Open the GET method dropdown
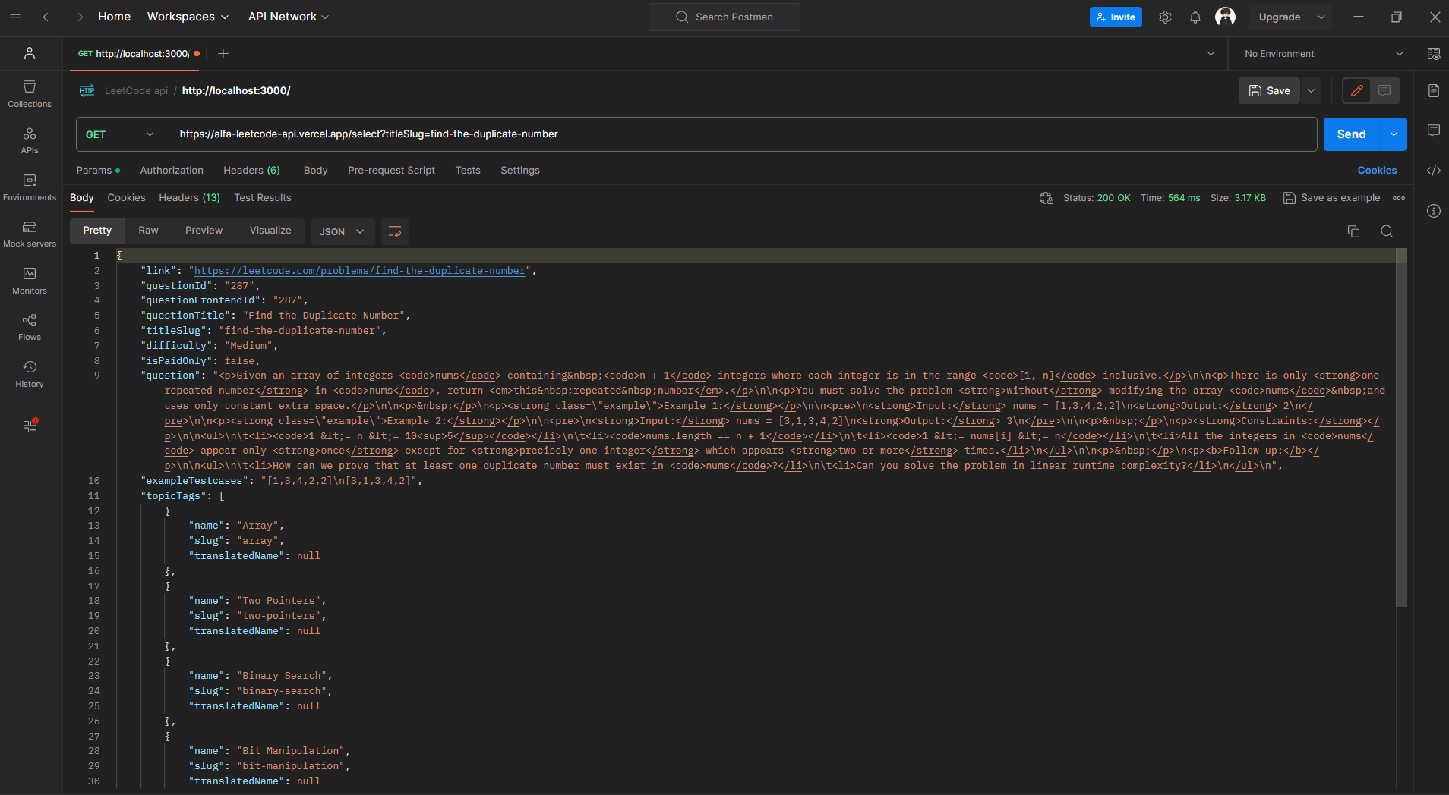Image resolution: width=1449 pixels, height=795 pixels. [x=120, y=134]
